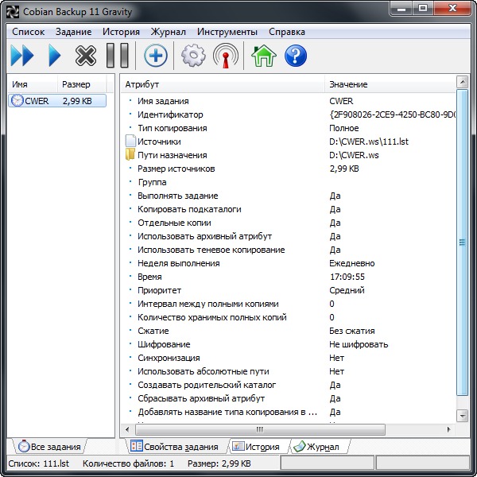Click the antenna remote-connection icon
This screenshot has width=477, height=477.
pyautogui.click(x=226, y=56)
